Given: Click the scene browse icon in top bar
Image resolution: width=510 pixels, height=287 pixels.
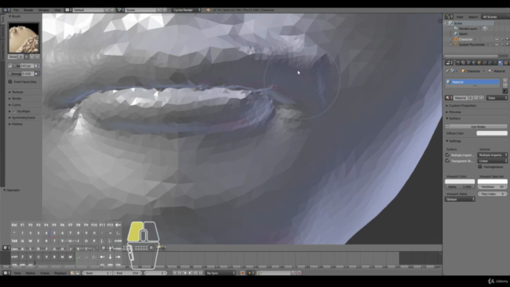Looking at the screenshot, I should coord(120,10).
